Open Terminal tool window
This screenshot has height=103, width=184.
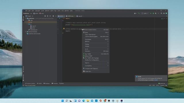(55, 83)
